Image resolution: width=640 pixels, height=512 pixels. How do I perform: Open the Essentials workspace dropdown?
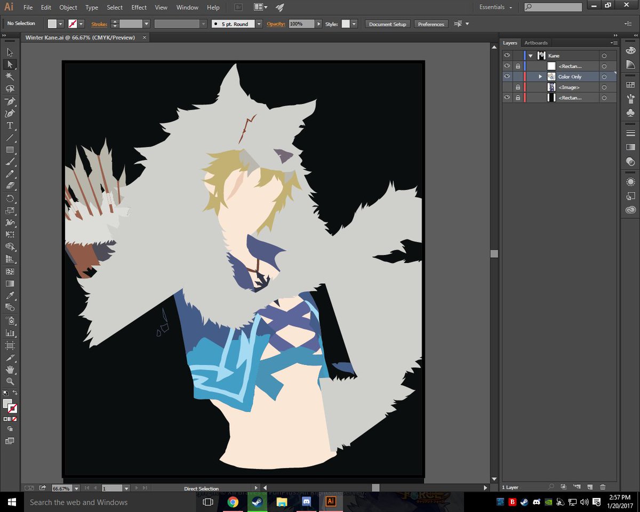click(x=496, y=7)
